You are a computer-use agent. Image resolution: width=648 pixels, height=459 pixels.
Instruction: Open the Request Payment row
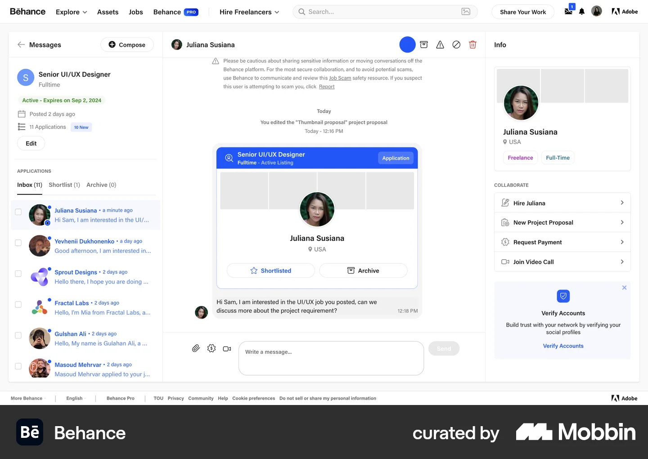coord(562,242)
